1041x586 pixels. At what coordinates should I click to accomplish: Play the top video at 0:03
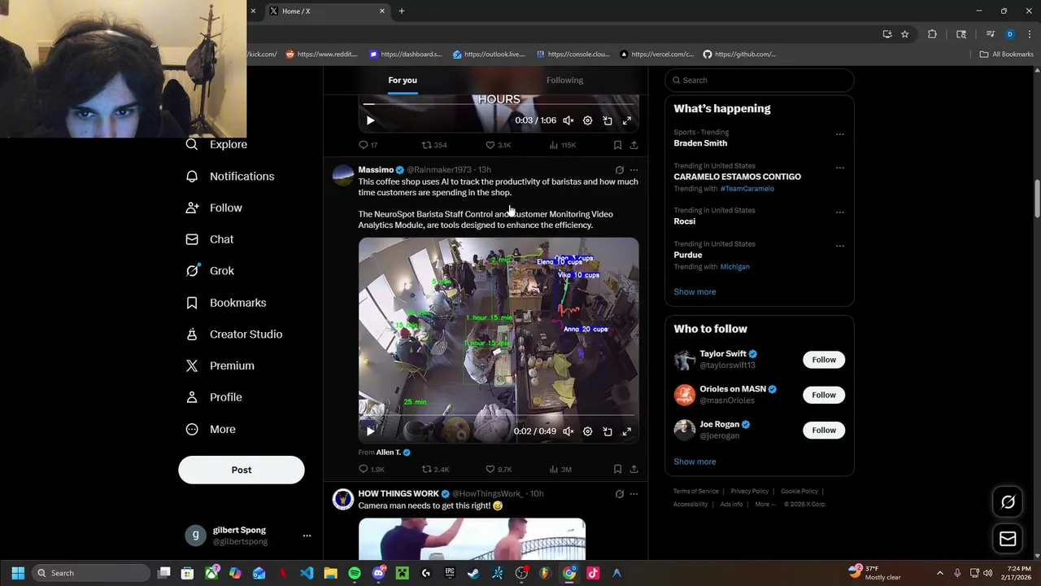point(370,120)
